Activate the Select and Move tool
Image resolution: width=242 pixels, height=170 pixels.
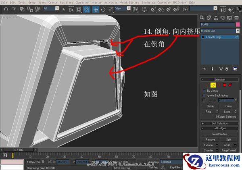coord(96,10)
